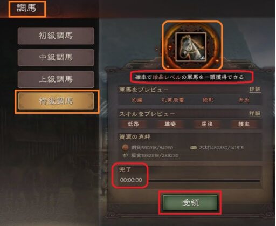Select the 上級調馬 tab

56,79
